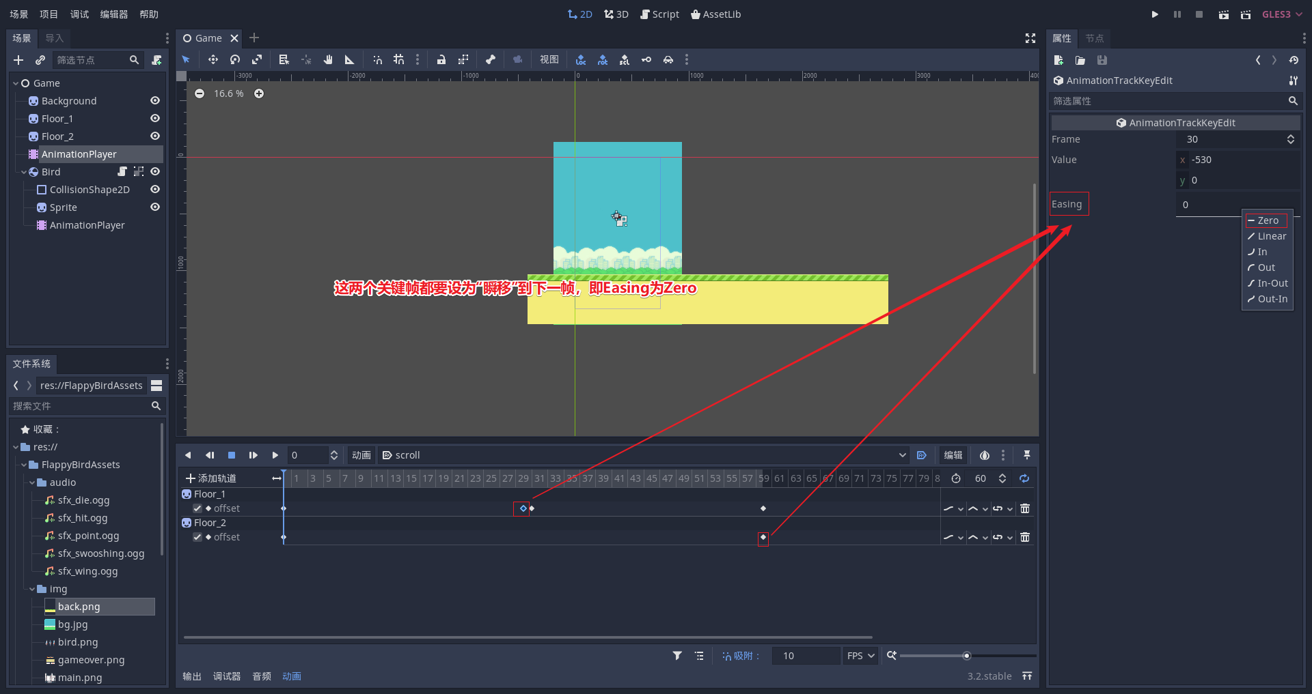Zoom in the viewport with plus icon
Image resolution: width=1312 pixels, height=694 pixels.
[x=259, y=93]
